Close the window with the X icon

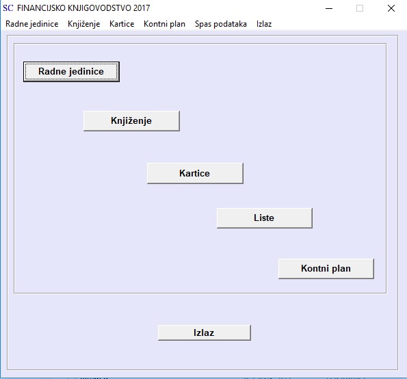point(391,8)
